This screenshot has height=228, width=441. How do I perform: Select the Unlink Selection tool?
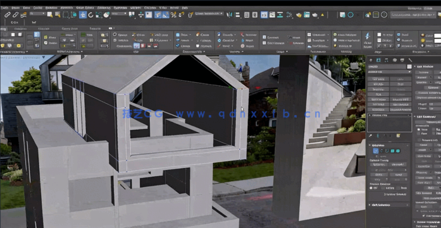[x=15, y=15]
